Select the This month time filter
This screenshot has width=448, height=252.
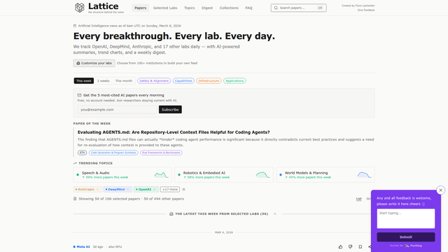click(x=124, y=81)
